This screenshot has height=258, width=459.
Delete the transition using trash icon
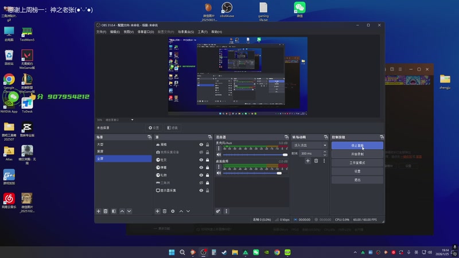pyautogui.click(x=316, y=161)
